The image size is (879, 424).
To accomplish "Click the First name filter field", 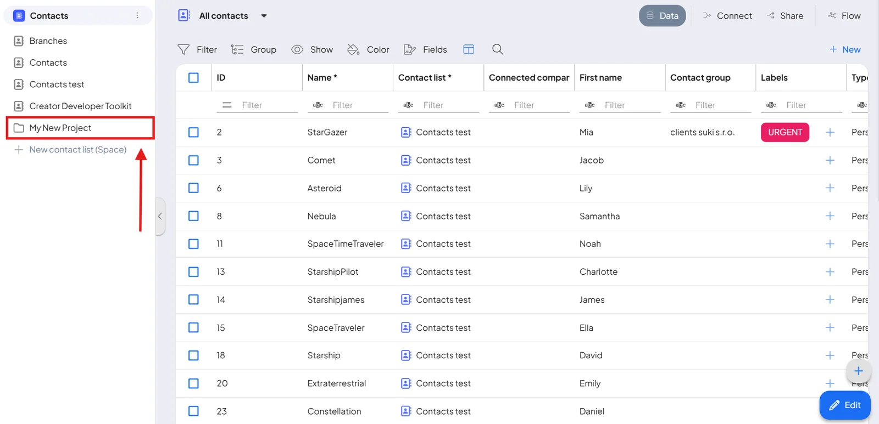I will tap(632, 105).
